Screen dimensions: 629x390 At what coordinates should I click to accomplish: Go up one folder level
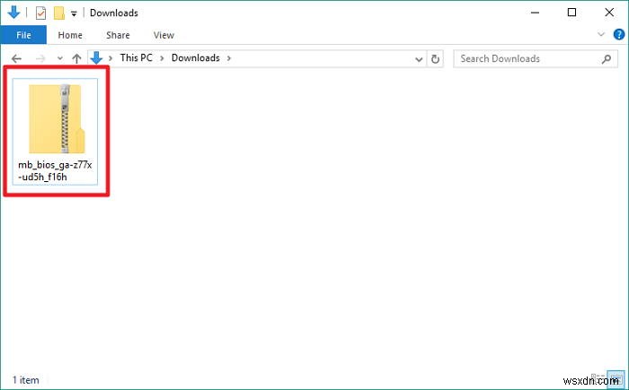(76, 59)
